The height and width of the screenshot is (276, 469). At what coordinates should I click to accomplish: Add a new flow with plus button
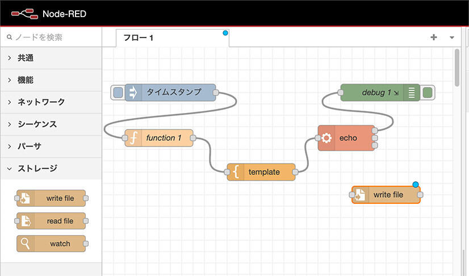click(x=434, y=37)
